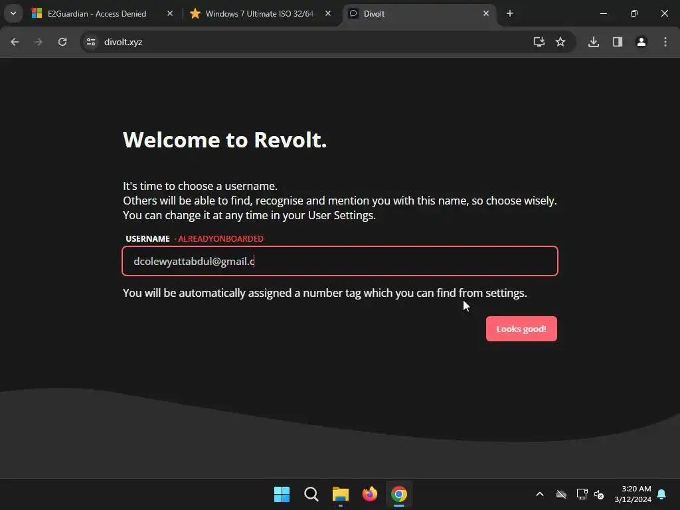Screen dimensions: 680x510
Task: Close the Windows 7 Ultimate ISO tab
Action: [328, 13]
